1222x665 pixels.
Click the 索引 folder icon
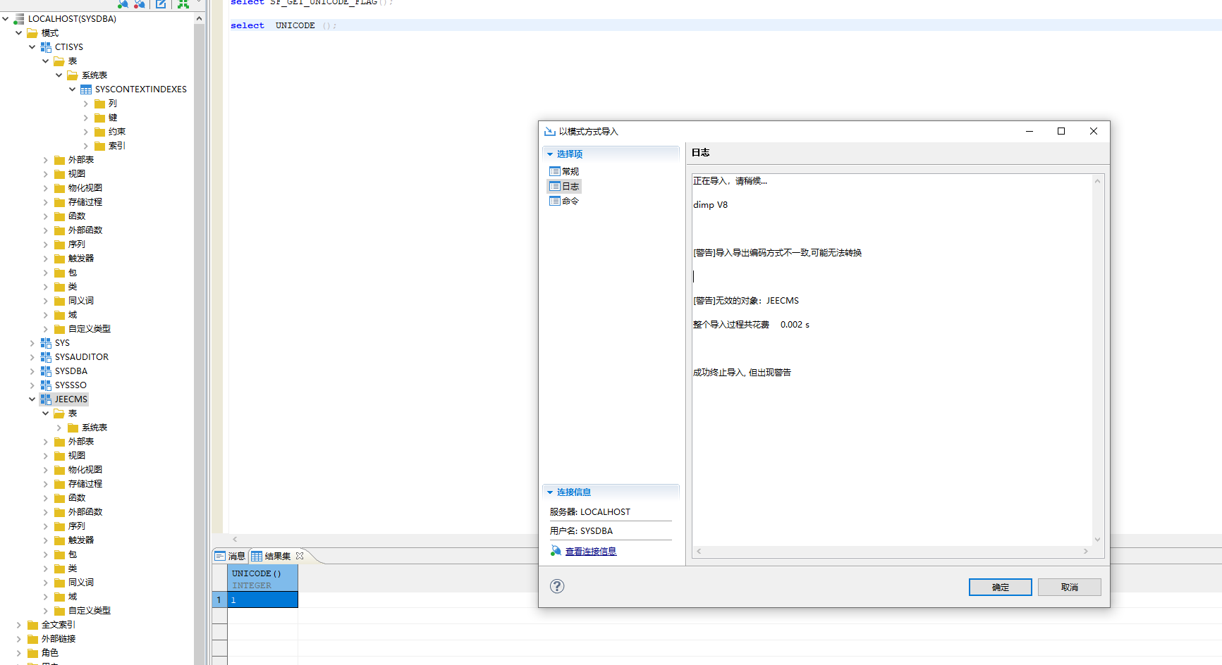click(99, 146)
